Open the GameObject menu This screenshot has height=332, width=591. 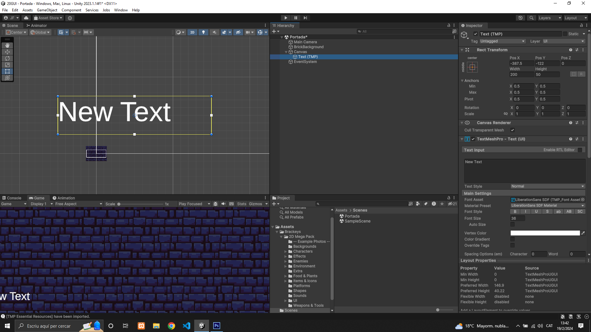[47, 10]
